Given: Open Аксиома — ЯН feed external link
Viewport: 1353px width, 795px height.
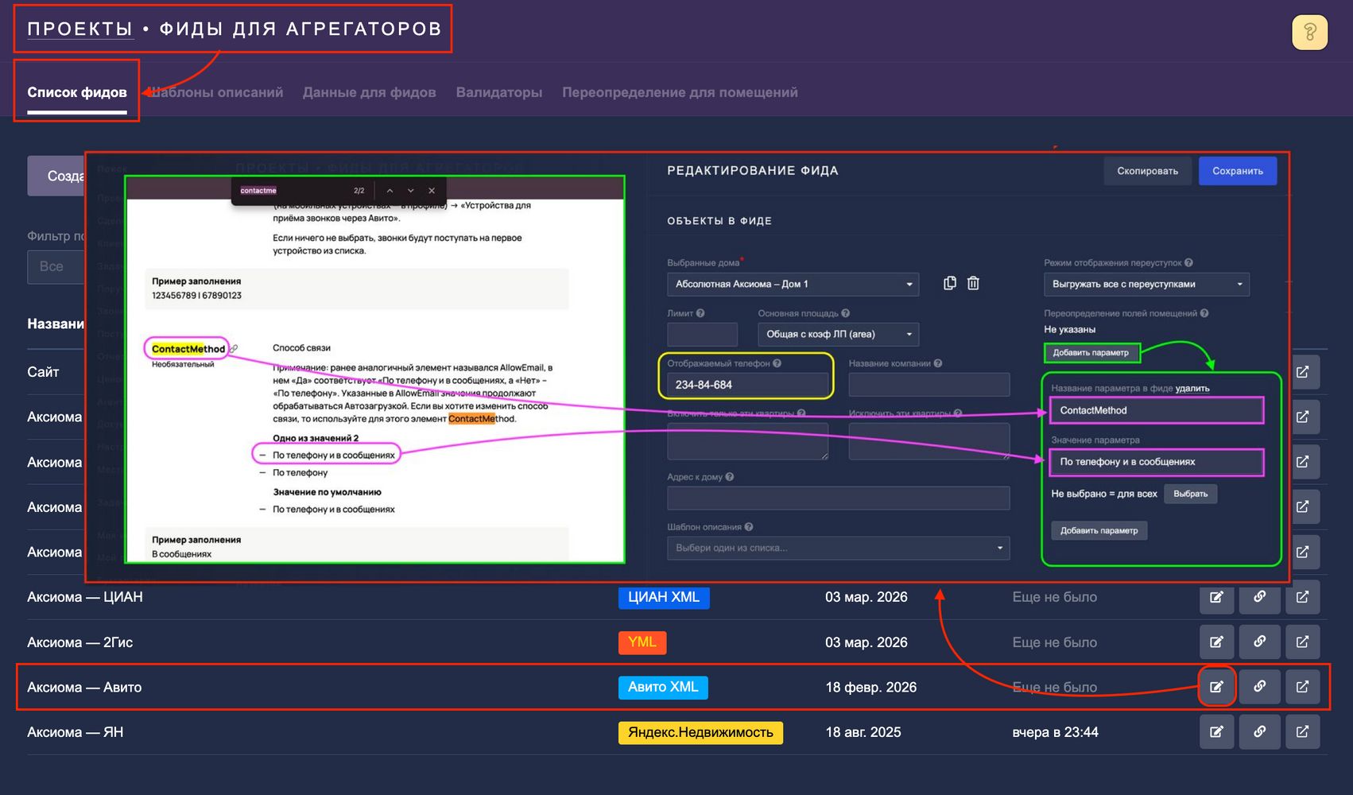Looking at the screenshot, I should 1302,732.
